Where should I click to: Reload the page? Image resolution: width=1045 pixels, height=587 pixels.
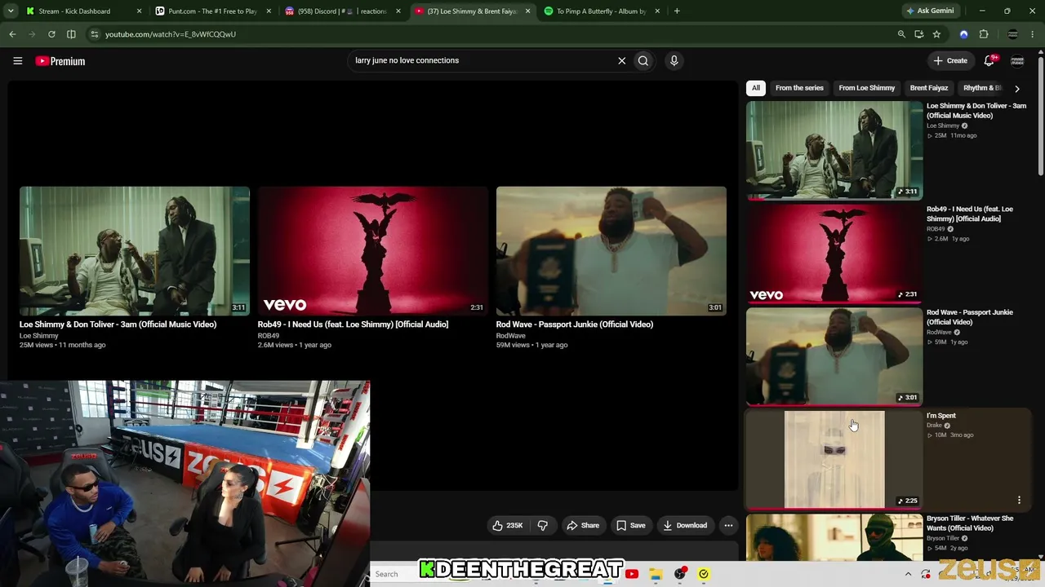51,34
